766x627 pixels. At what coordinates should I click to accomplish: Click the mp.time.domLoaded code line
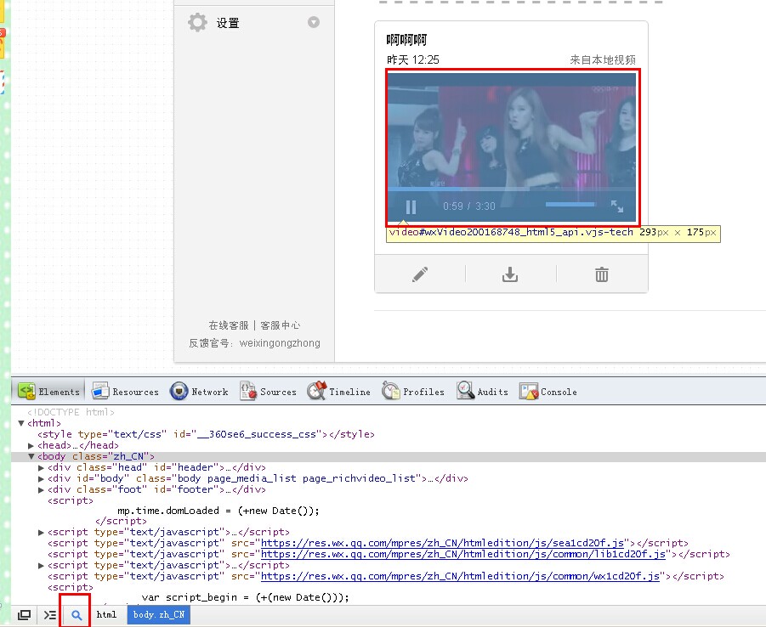[x=218, y=511]
